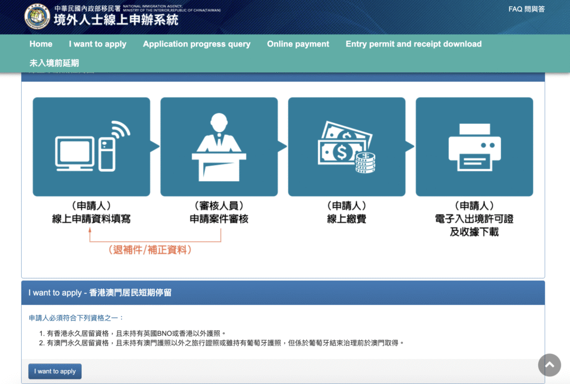This screenshot has height=384, width=570.
Task: Open the FAQ 問與答 link
Action: (x=526, y=9)
